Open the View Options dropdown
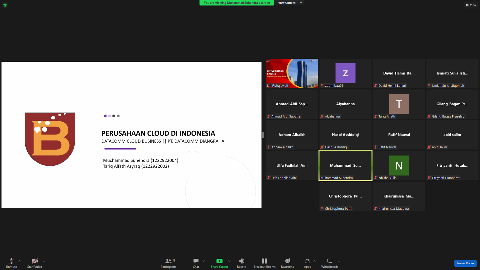 tap(290, 3)
